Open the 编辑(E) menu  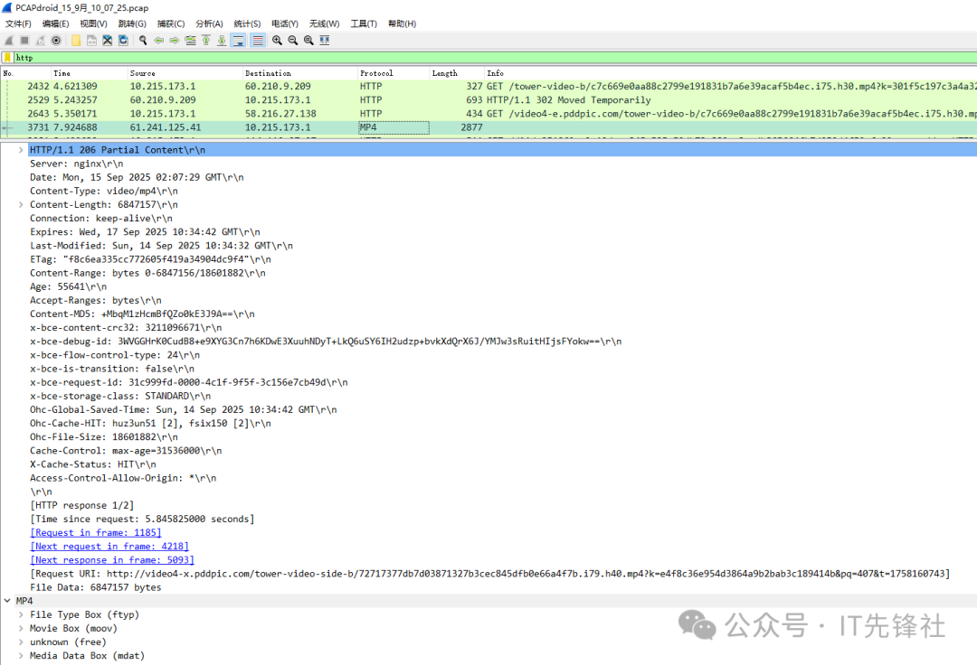coord(55,23)
